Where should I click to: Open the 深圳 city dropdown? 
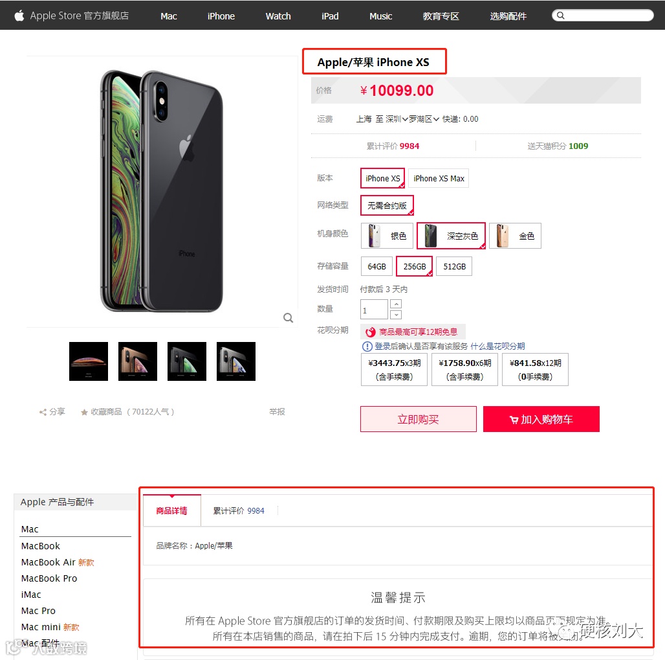[x=396, y=119]
